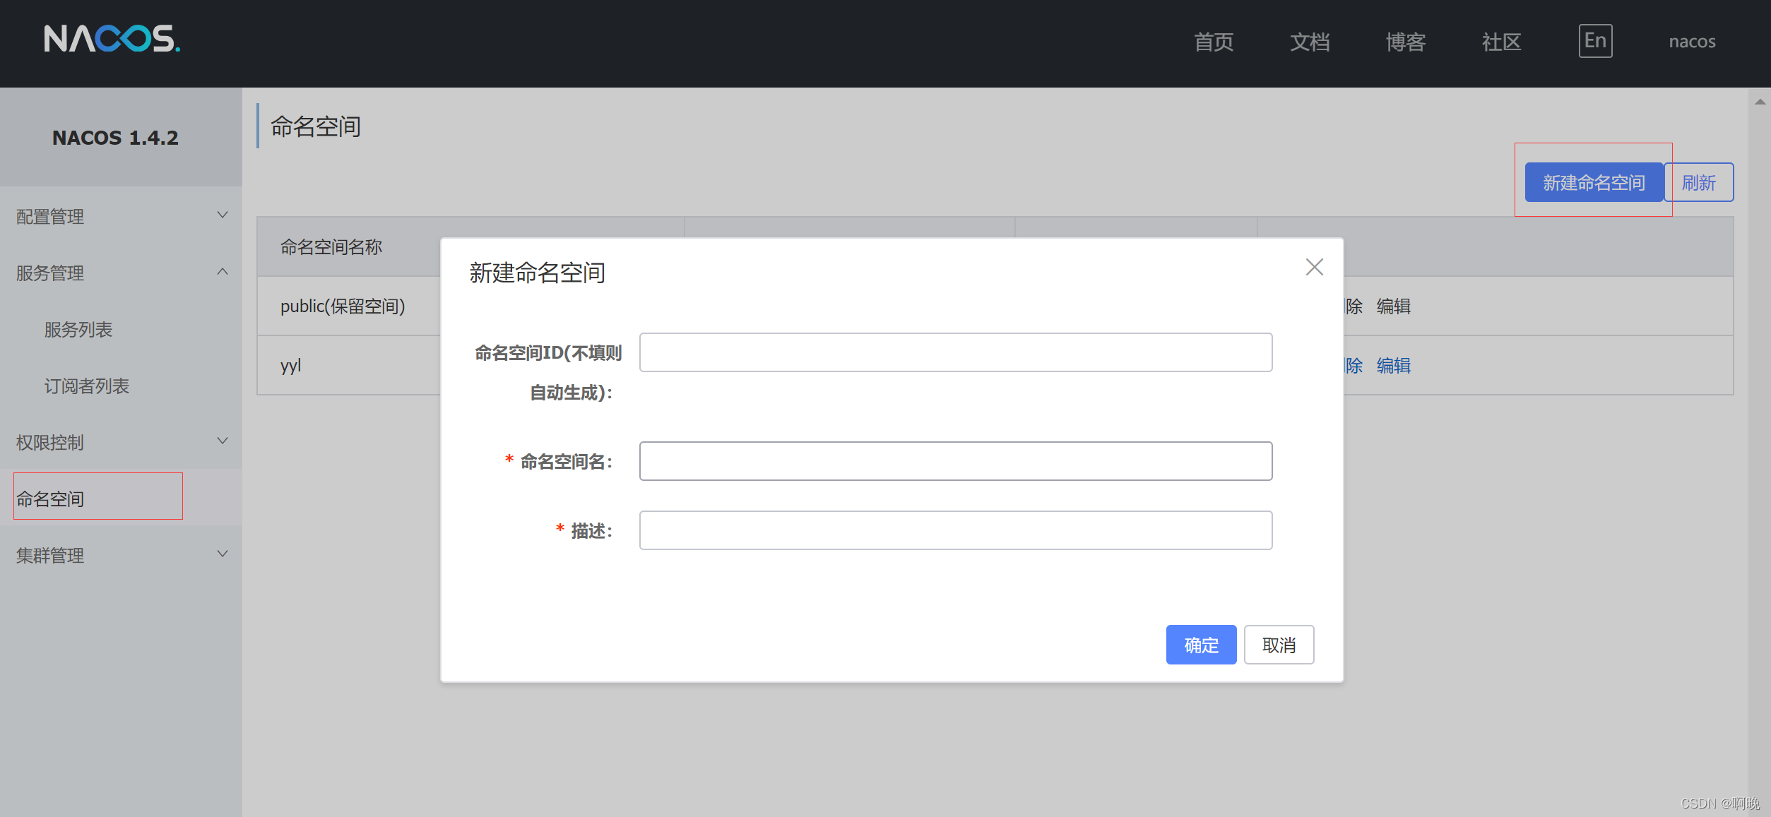Click 编辑 in the public row

coord(1393,306)
